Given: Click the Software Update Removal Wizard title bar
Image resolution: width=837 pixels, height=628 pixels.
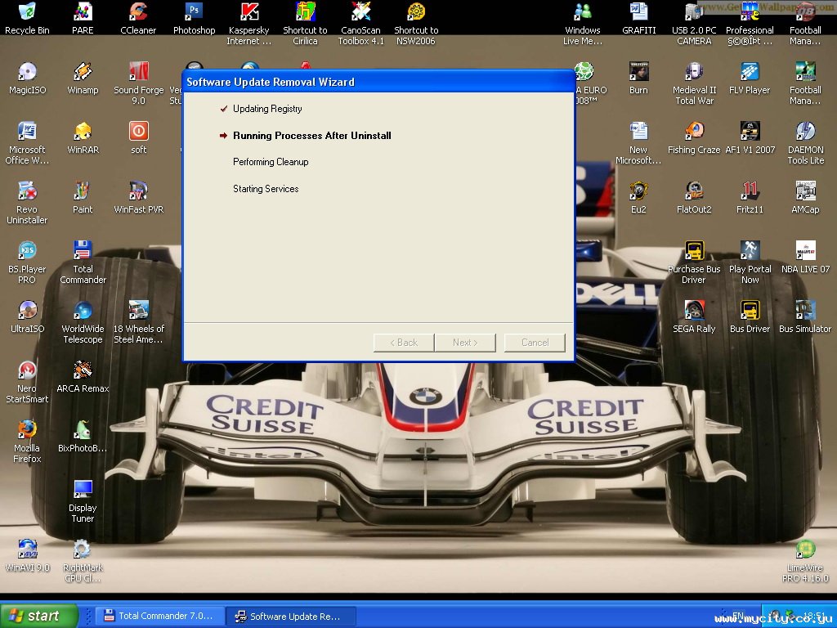Looking at the screenshot, I should point(378,82).
